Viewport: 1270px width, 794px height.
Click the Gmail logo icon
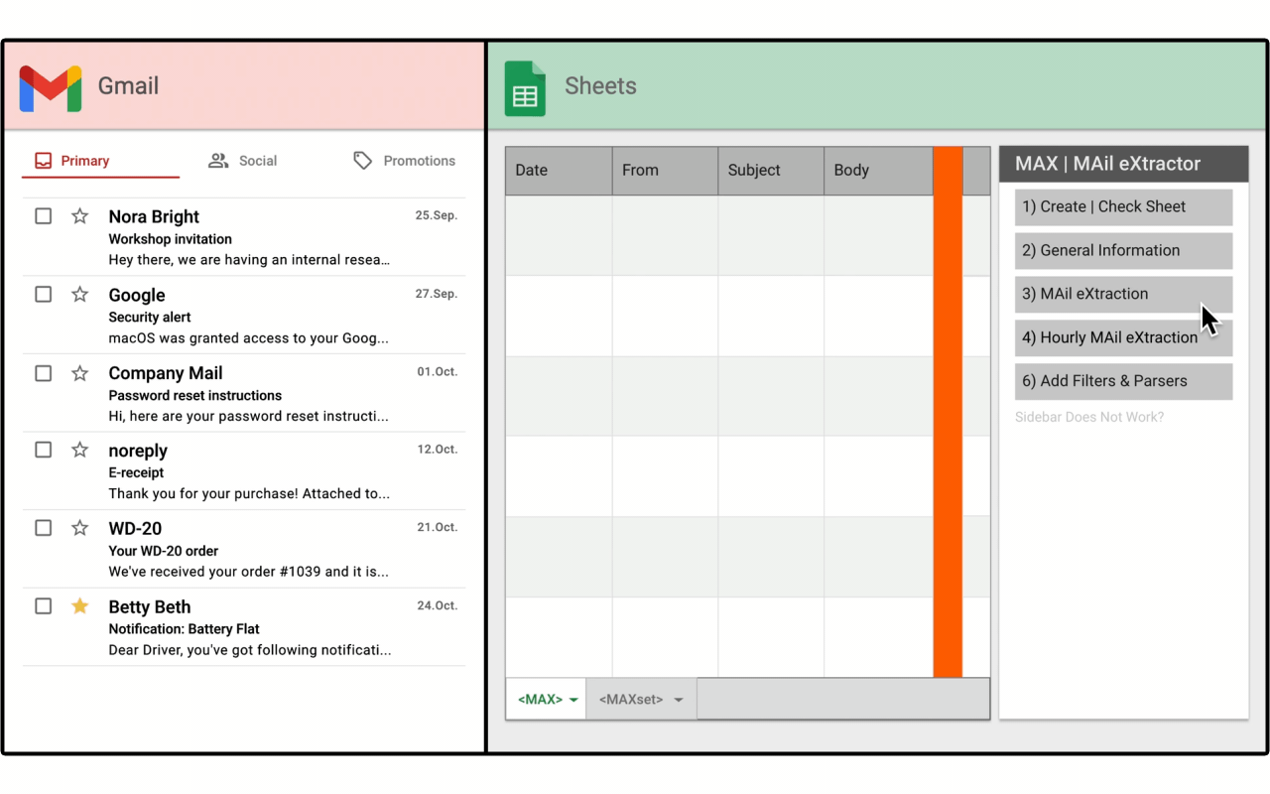coord(51,88)
